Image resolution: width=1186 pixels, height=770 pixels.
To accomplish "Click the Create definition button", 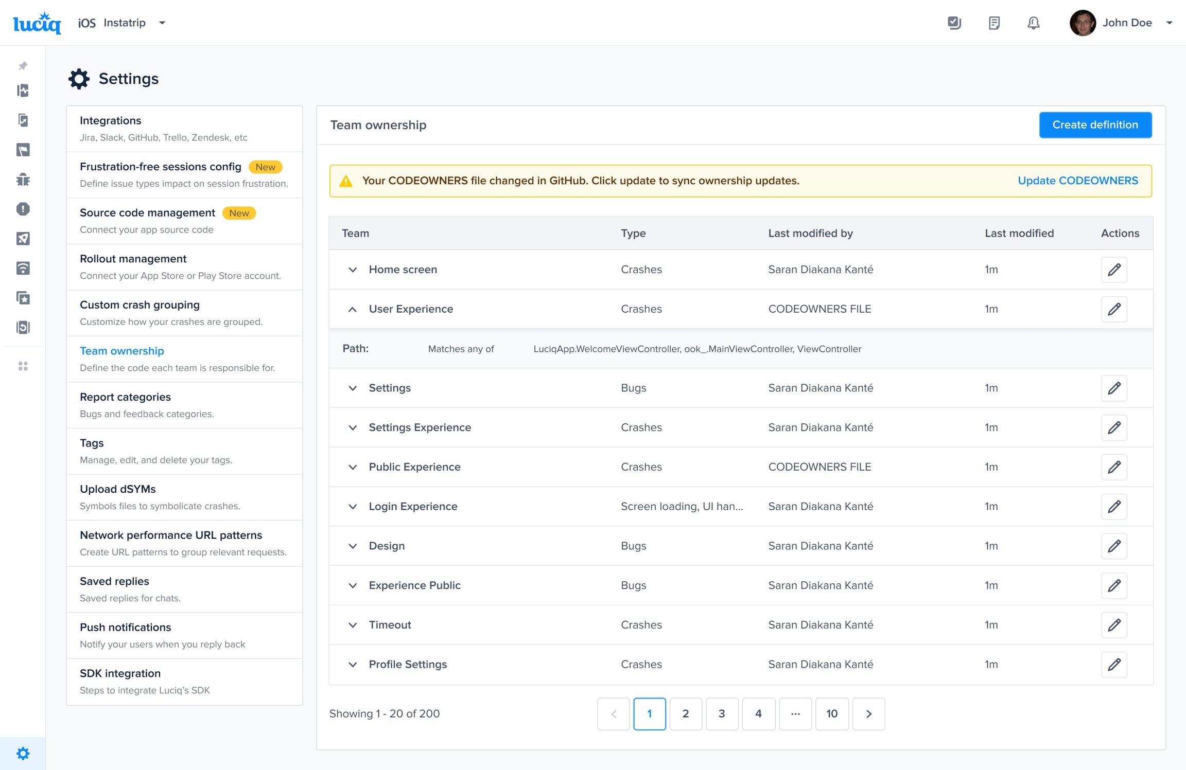I will coord(1095,125).
